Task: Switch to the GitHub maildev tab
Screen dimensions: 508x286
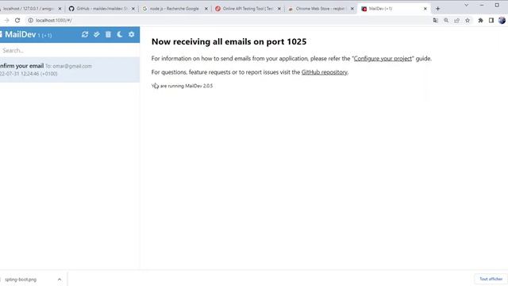Action: (x=101, y=9)
